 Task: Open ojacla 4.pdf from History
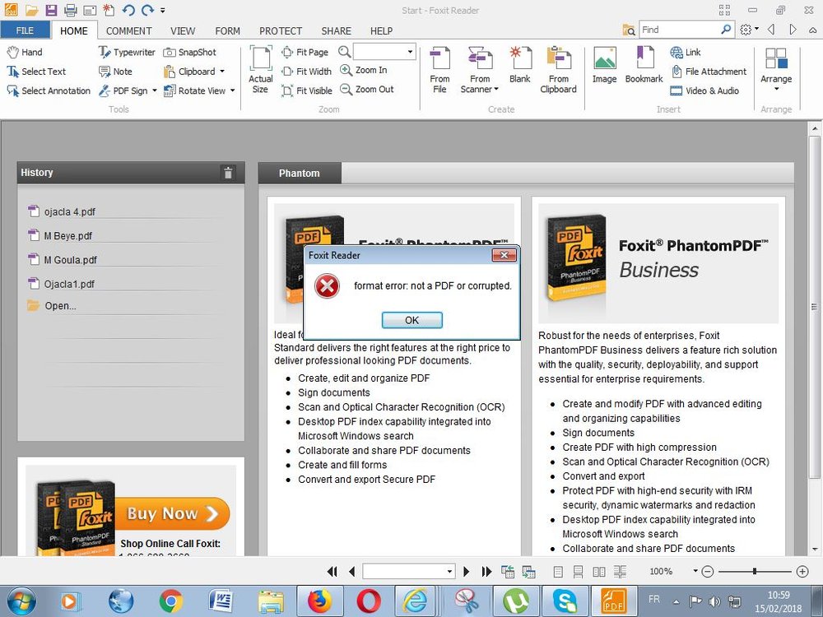coord(71,211)
